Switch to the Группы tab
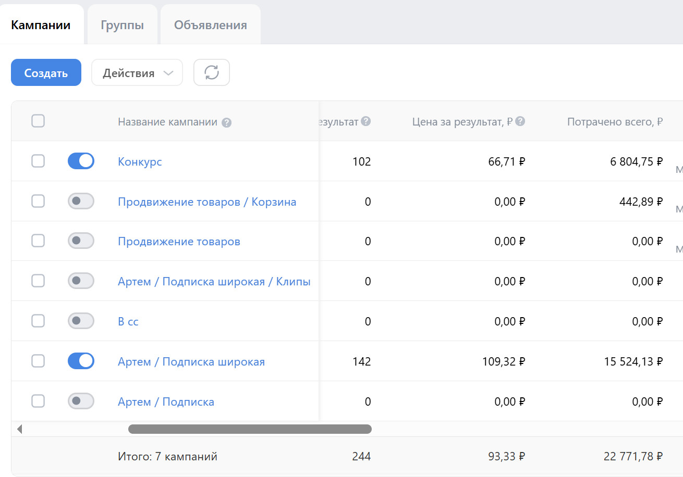683x477 pixels. coord(122,25)
